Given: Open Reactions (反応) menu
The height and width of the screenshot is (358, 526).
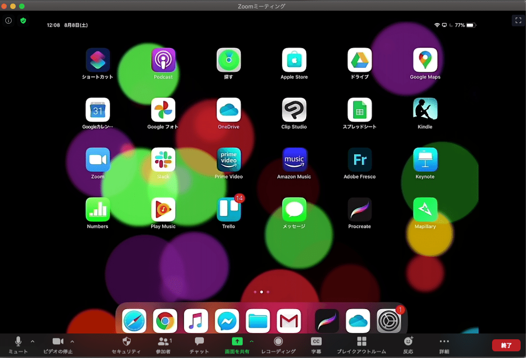Looking at the screenshot, I should pos(408,345).
